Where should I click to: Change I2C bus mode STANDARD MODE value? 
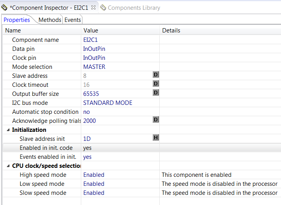(x=108, y=103)
